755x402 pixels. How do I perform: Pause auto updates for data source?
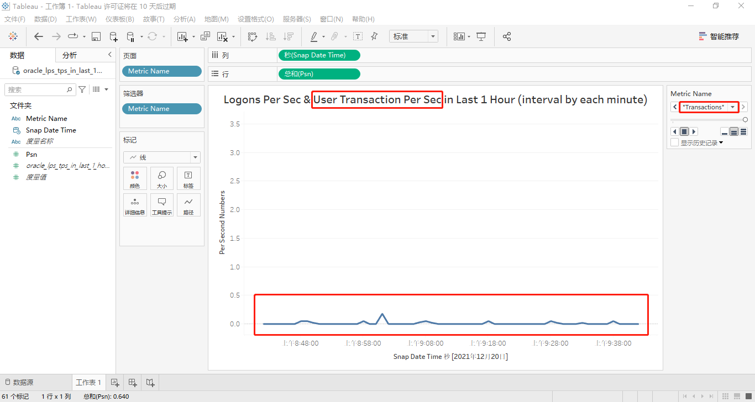tap(130, 36)
